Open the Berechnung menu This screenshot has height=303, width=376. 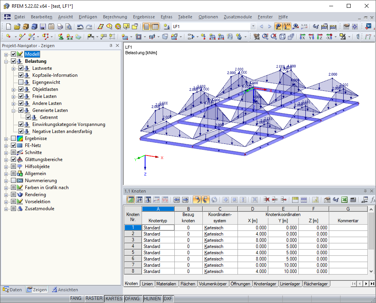click(x=115, y=17)
